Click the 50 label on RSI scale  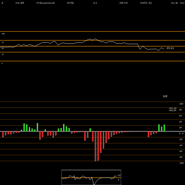click(3, 48)
